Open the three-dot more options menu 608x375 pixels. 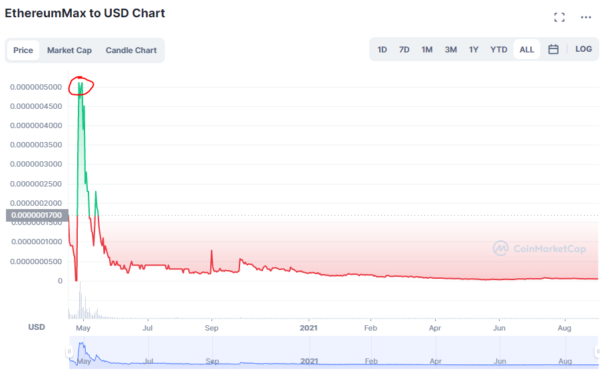coord(586,17)
